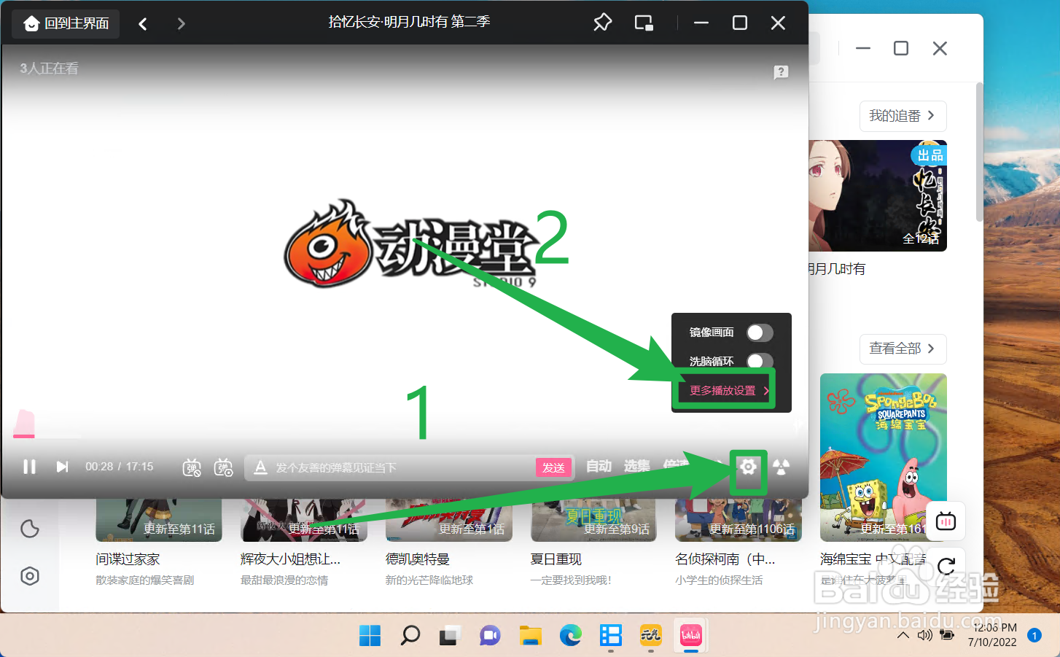
Task: Open 名侦探柯南 title
Action: click(725, 559)
